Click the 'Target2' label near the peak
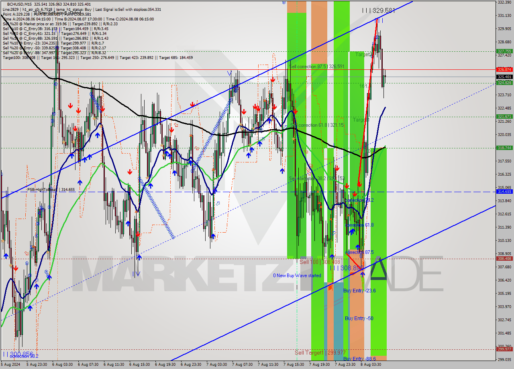514x369 pixels. point(363,55)
